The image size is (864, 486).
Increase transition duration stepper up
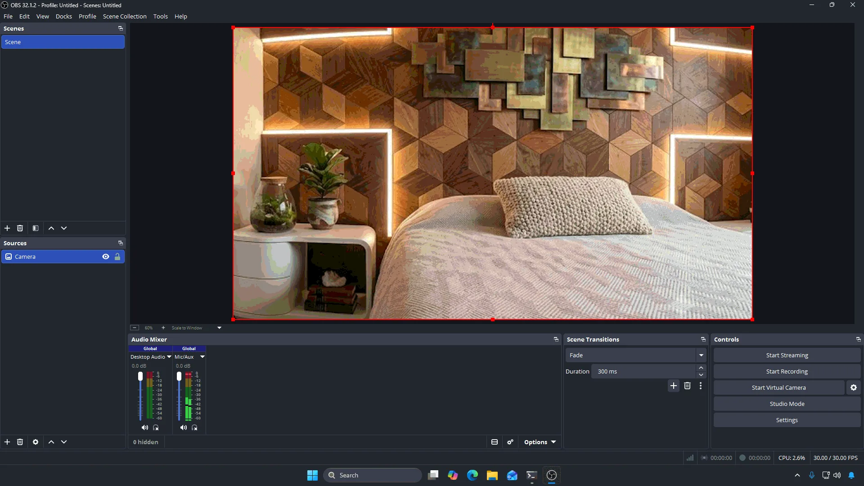(x=701, y=368)
